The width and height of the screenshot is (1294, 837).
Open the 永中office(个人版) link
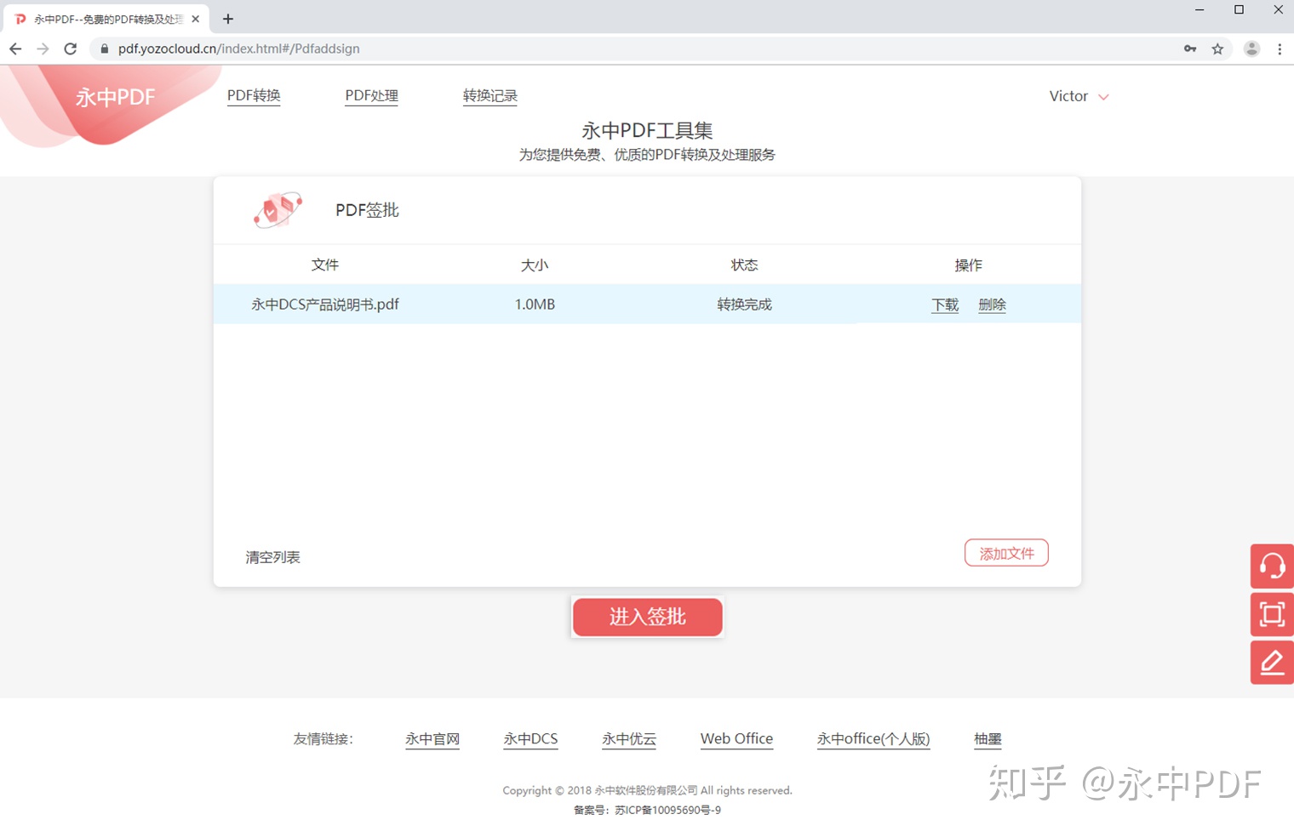pos(873,739)
